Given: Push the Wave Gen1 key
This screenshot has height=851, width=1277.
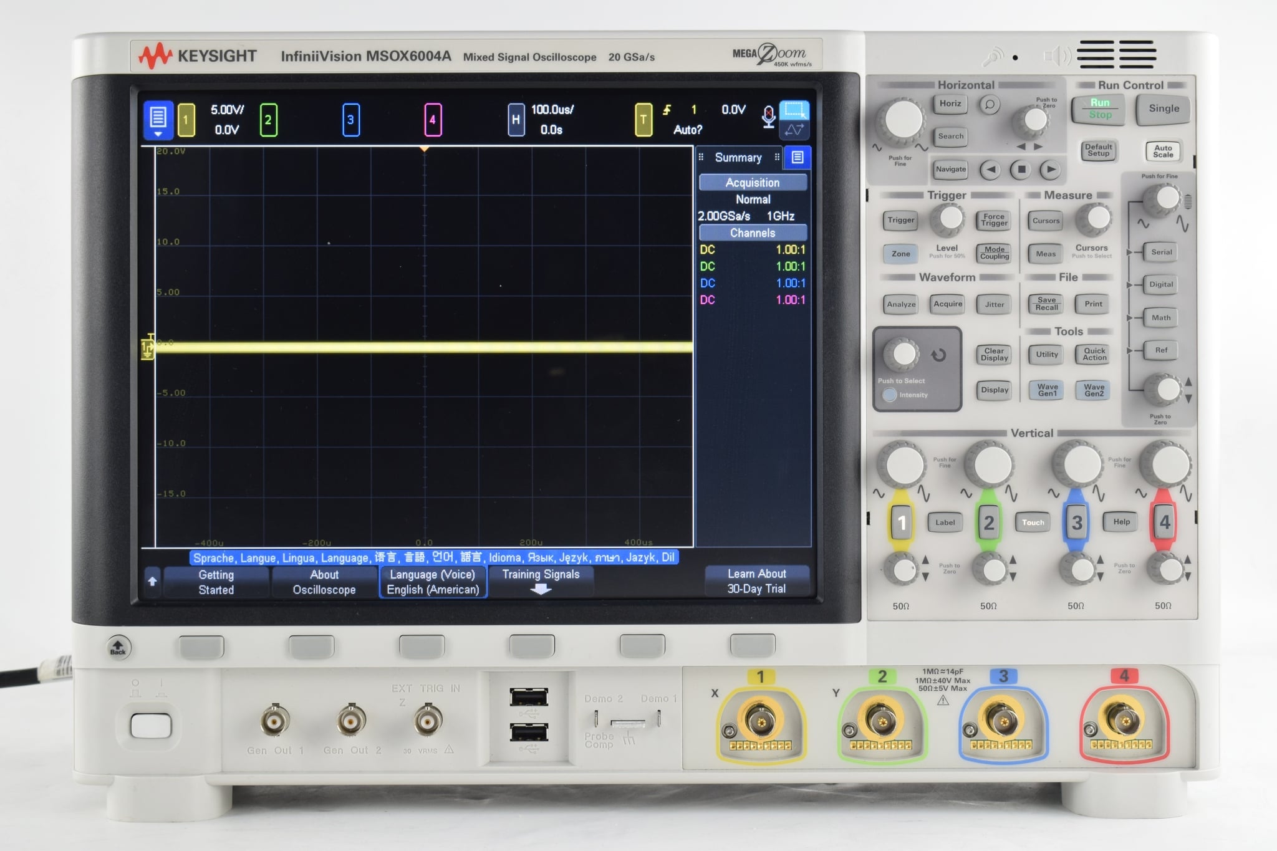Looking at the screenshot, I should click(1047, 390).
